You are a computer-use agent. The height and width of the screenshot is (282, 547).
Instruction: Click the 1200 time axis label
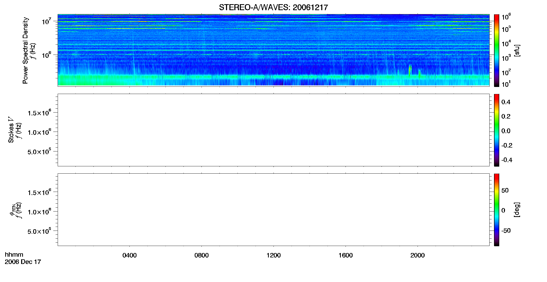[273, 255]
